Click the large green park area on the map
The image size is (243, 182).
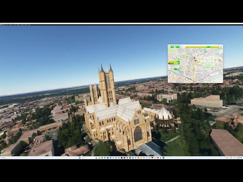pos(208,65)
